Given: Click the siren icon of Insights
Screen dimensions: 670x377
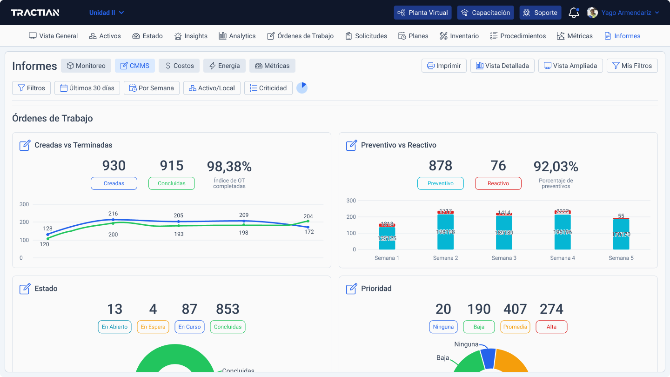Looking at the screenshot, I should click(178, 36).
